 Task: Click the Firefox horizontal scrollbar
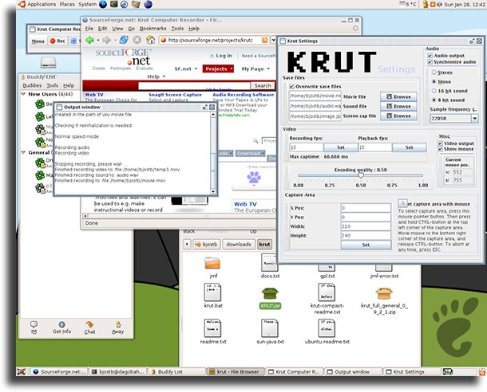(179, 216)
